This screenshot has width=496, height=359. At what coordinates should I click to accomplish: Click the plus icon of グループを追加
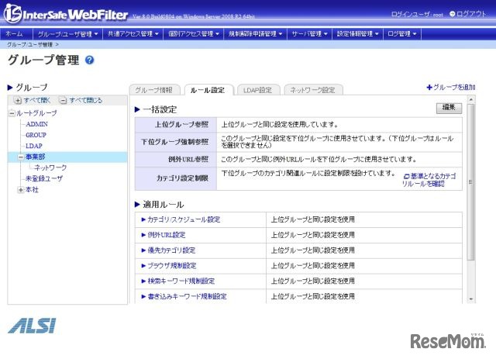coord(429,88)
